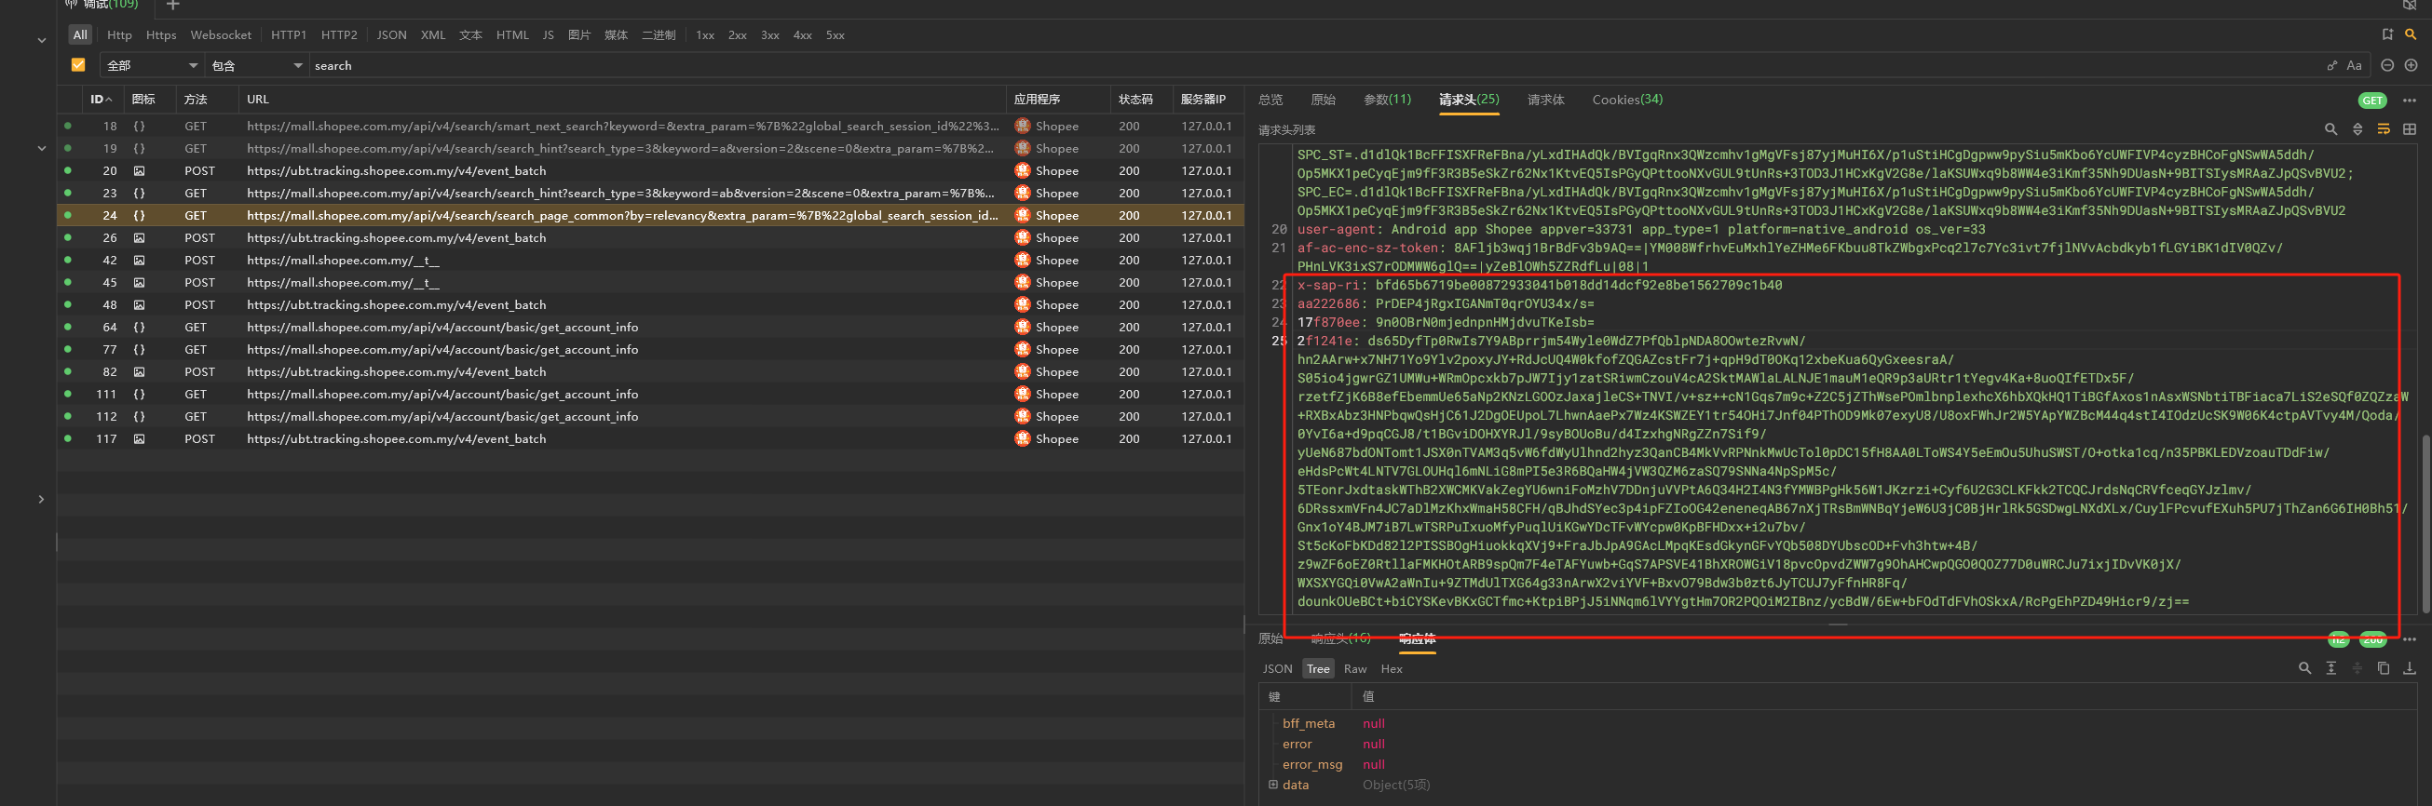The image size is (2432, 806).
Task: Click the 原始 tab in request panel
Action: pos(1323,99)
